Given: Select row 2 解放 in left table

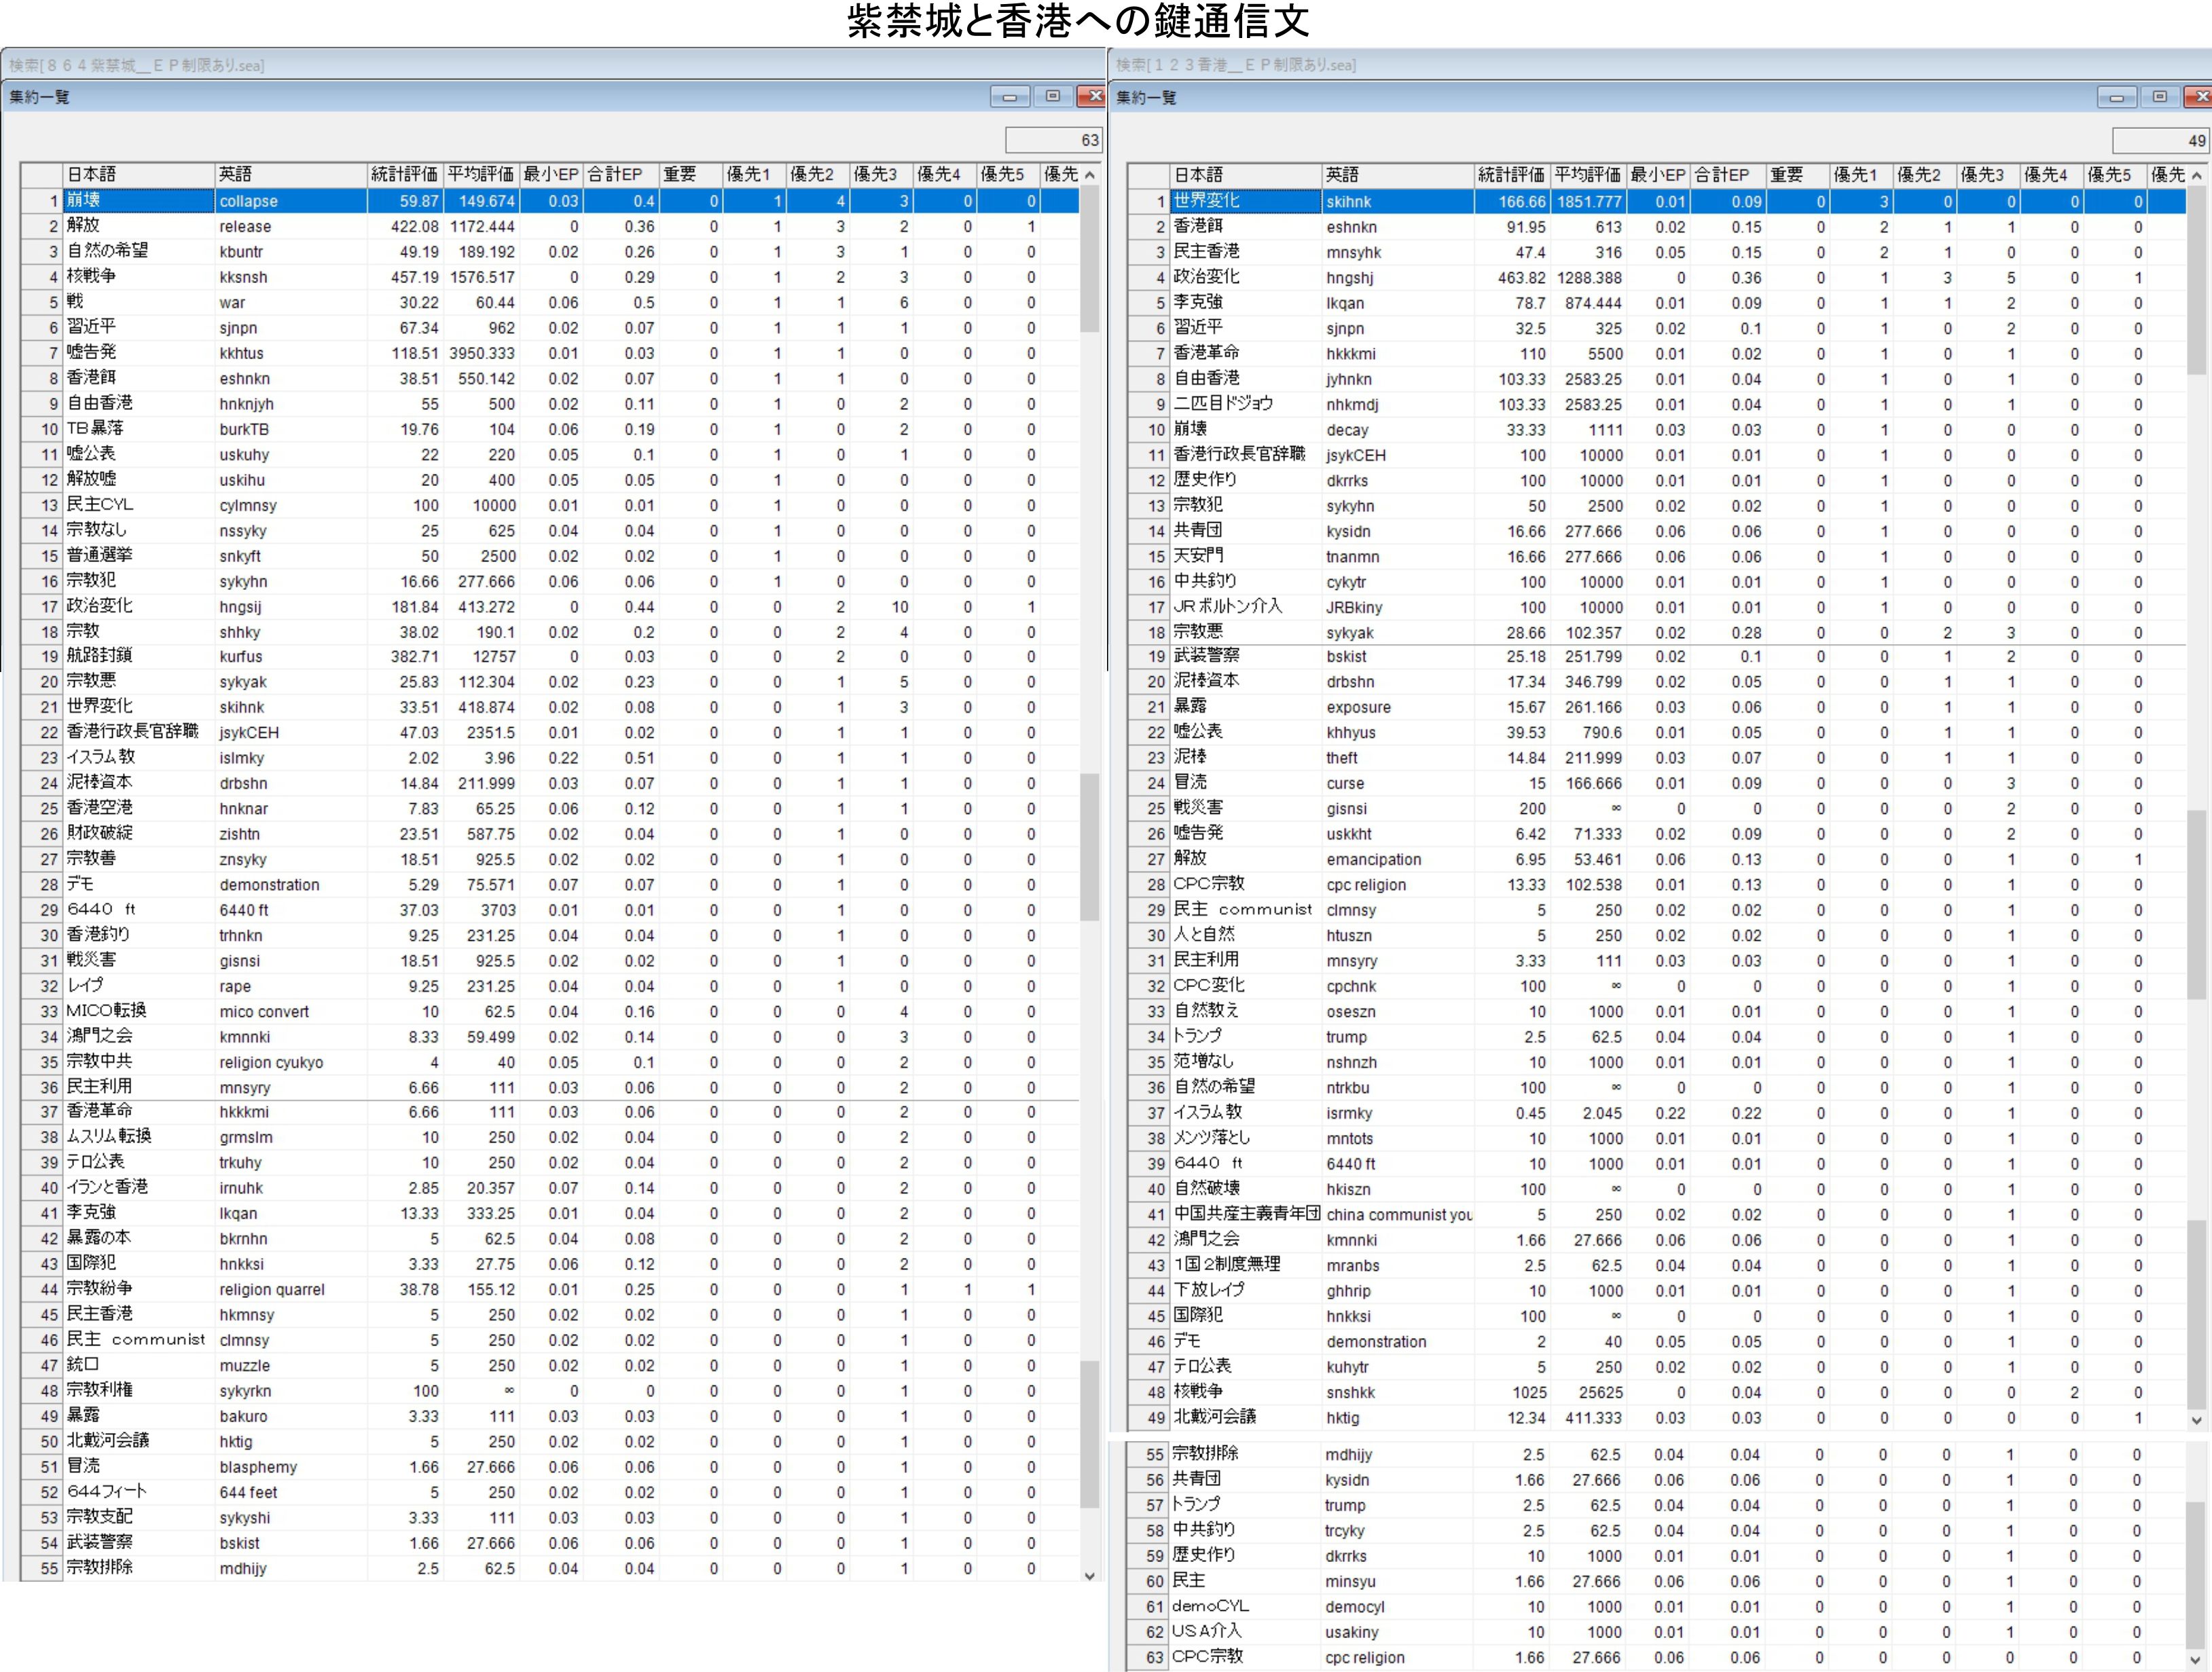Looking at the screenshot, I should point(84,226).
